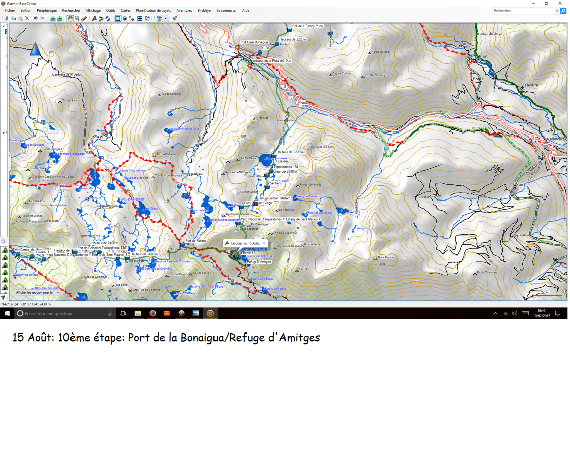Click the Refugi Gerber "Mataró" label
The height and width of the screenshot is (466, 570).
[x=274, y=198]
